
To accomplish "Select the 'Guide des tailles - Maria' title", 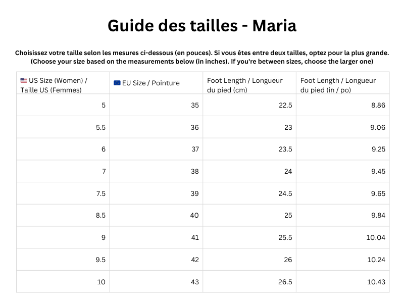I will pyautogui.click(x=202, y=25).
